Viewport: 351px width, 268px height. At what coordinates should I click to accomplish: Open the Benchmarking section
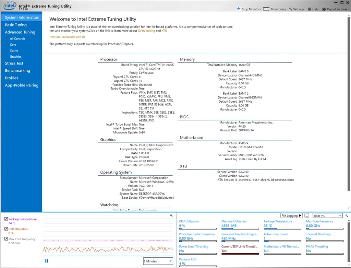point(17,70)
